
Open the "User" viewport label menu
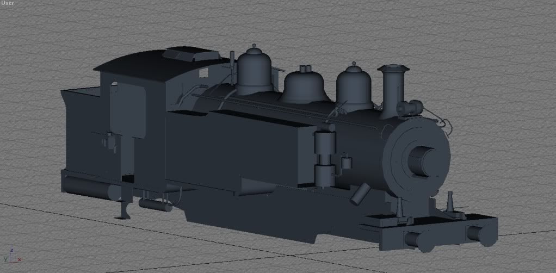7,3
